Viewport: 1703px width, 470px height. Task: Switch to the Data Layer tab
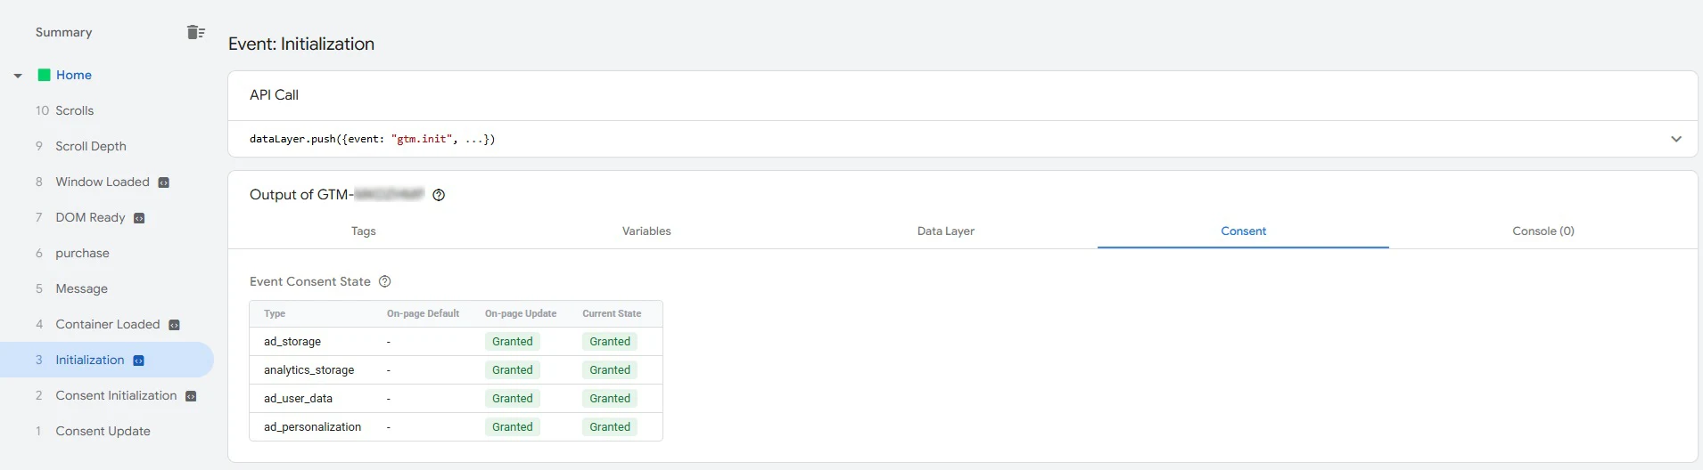pos(945,231)
